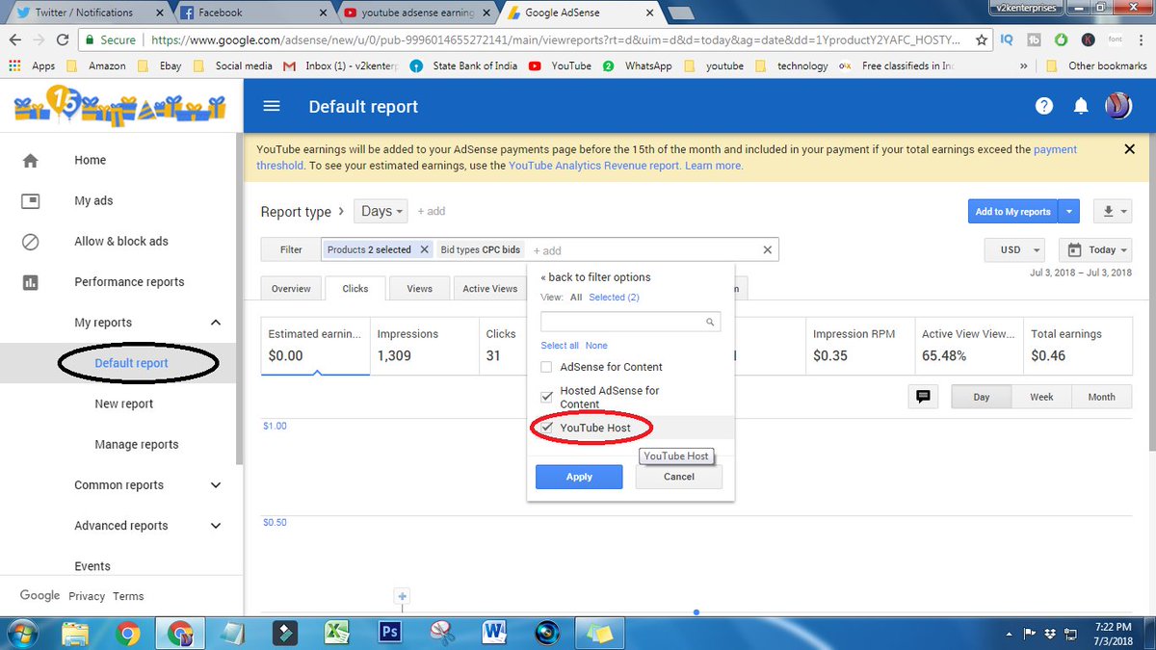
Task: Click the Apply button
Action: point(579,477)
